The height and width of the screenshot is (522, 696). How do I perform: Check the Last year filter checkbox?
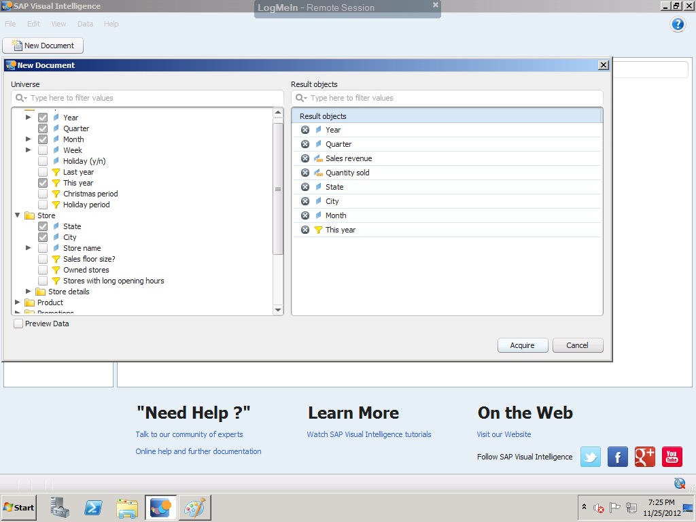click(x=43, y=172)
